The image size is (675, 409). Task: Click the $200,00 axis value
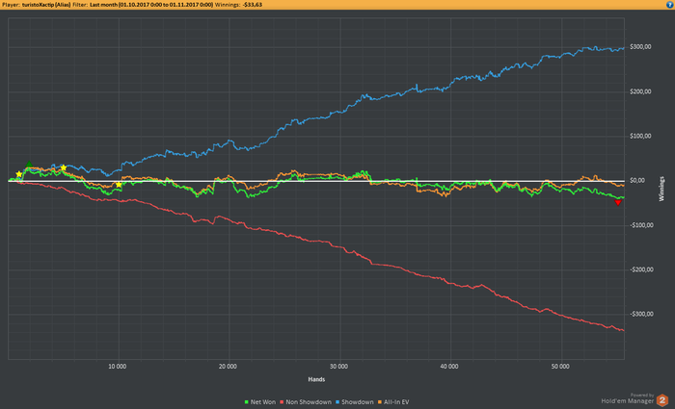tap(640, 91)
